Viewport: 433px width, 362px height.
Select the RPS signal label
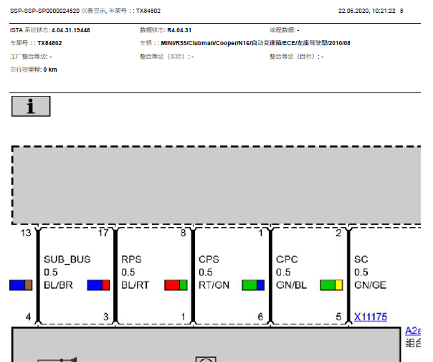pos(131,259)
